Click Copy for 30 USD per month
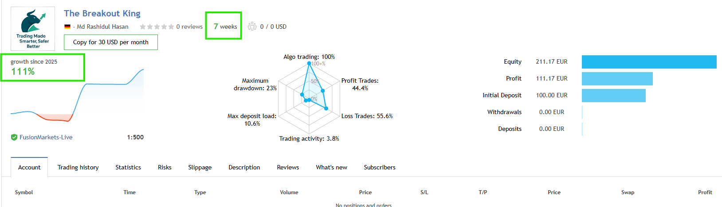722x207 pixels. coord(111,42)
